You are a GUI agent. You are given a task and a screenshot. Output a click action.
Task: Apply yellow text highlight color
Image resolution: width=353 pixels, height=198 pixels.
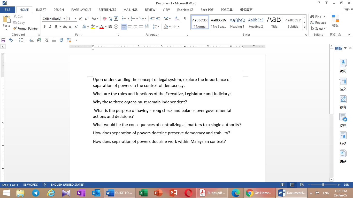93,27
